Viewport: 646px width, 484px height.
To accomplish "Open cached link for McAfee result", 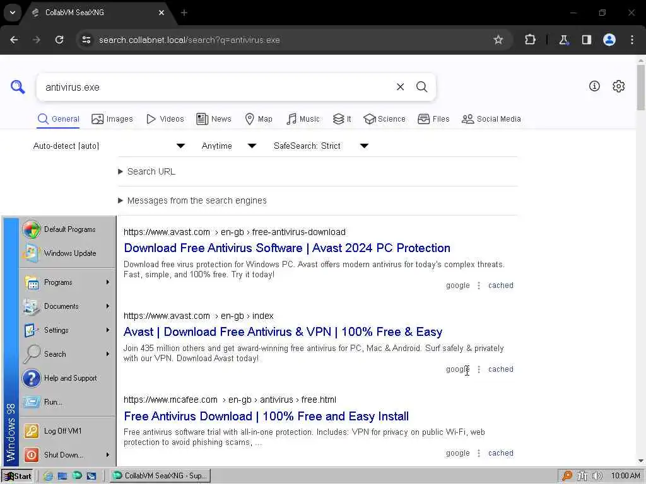I will (x=500, y=452).
